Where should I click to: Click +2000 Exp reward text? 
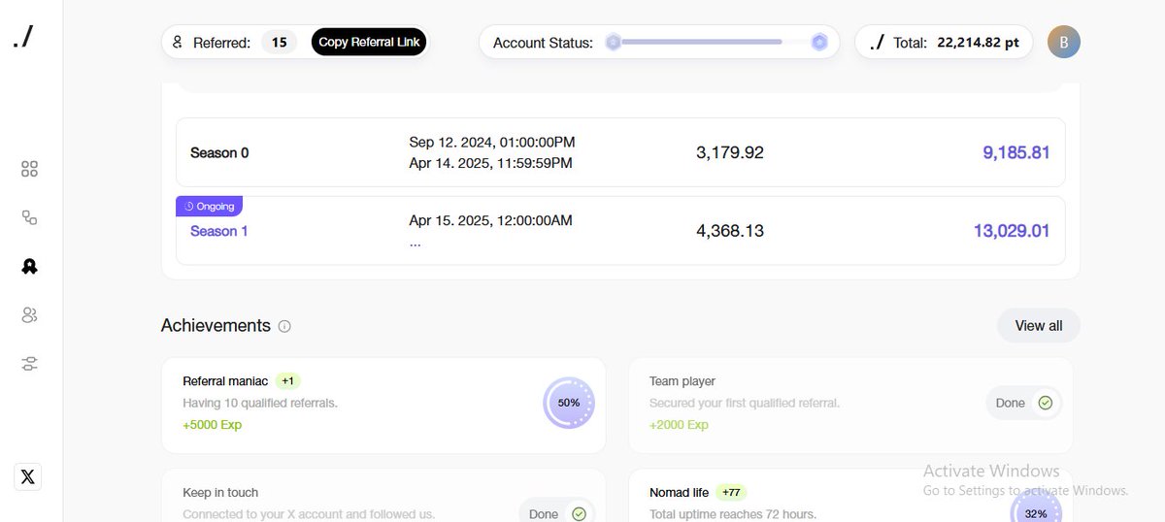[679, 425]
